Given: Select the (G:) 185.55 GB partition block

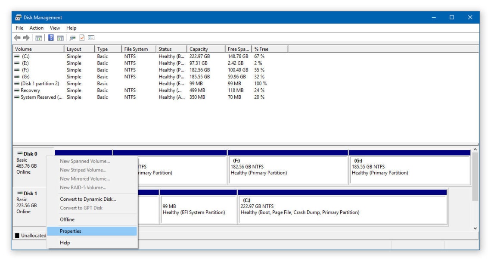Looking at the screenshot, I should click(409, 170).
